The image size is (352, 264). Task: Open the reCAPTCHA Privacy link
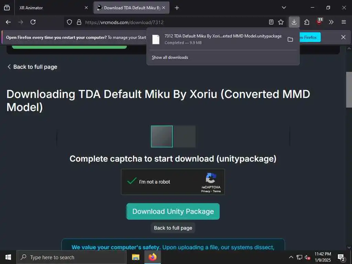pos(206,191)
